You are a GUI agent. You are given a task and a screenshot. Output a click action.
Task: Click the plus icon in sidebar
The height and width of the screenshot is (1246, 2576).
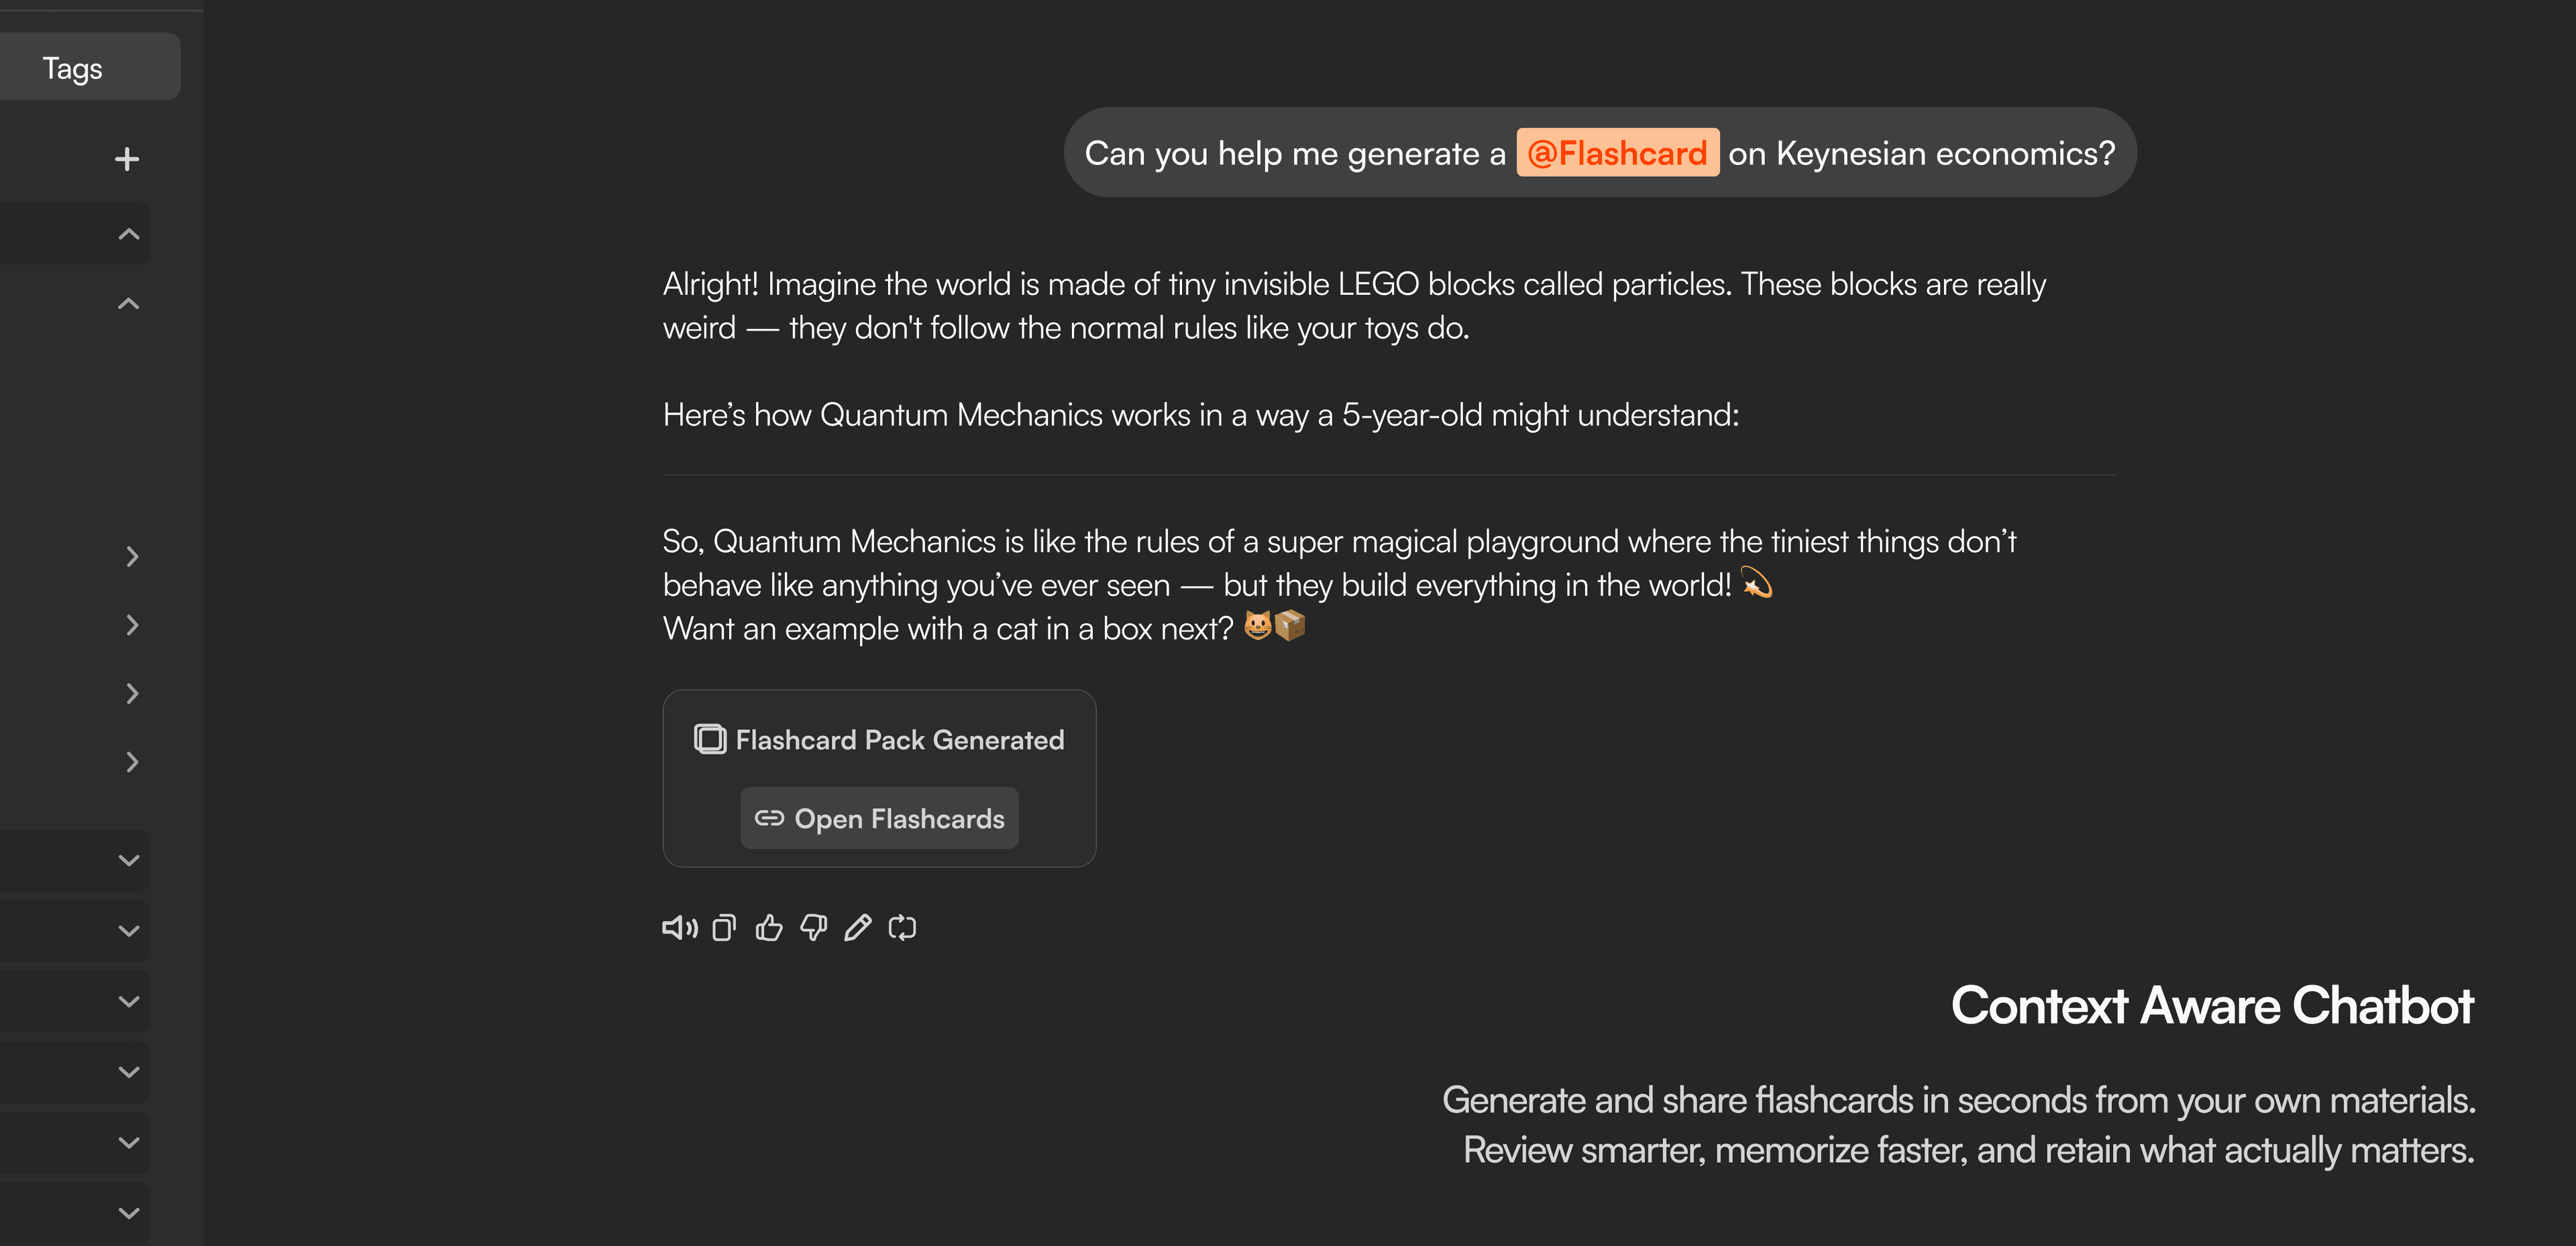127,159
